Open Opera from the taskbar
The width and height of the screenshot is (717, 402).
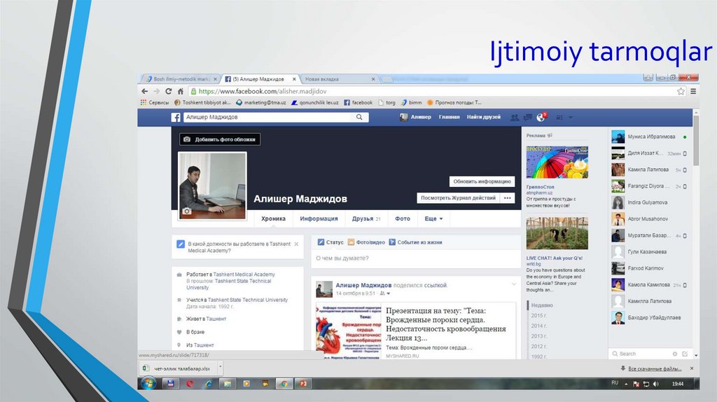tap(190, 384)
